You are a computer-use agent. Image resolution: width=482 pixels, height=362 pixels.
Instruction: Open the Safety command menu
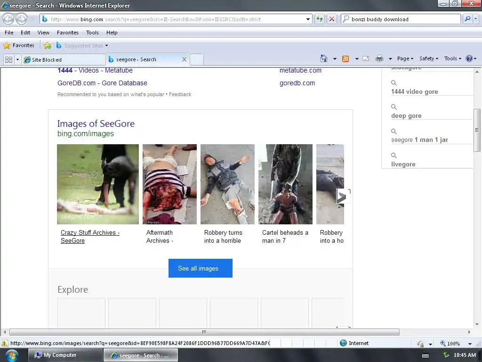click(428, 58)
